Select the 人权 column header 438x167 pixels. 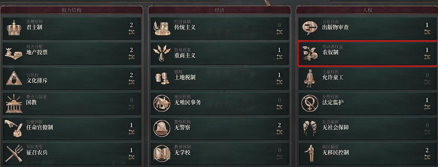(367, 10)
